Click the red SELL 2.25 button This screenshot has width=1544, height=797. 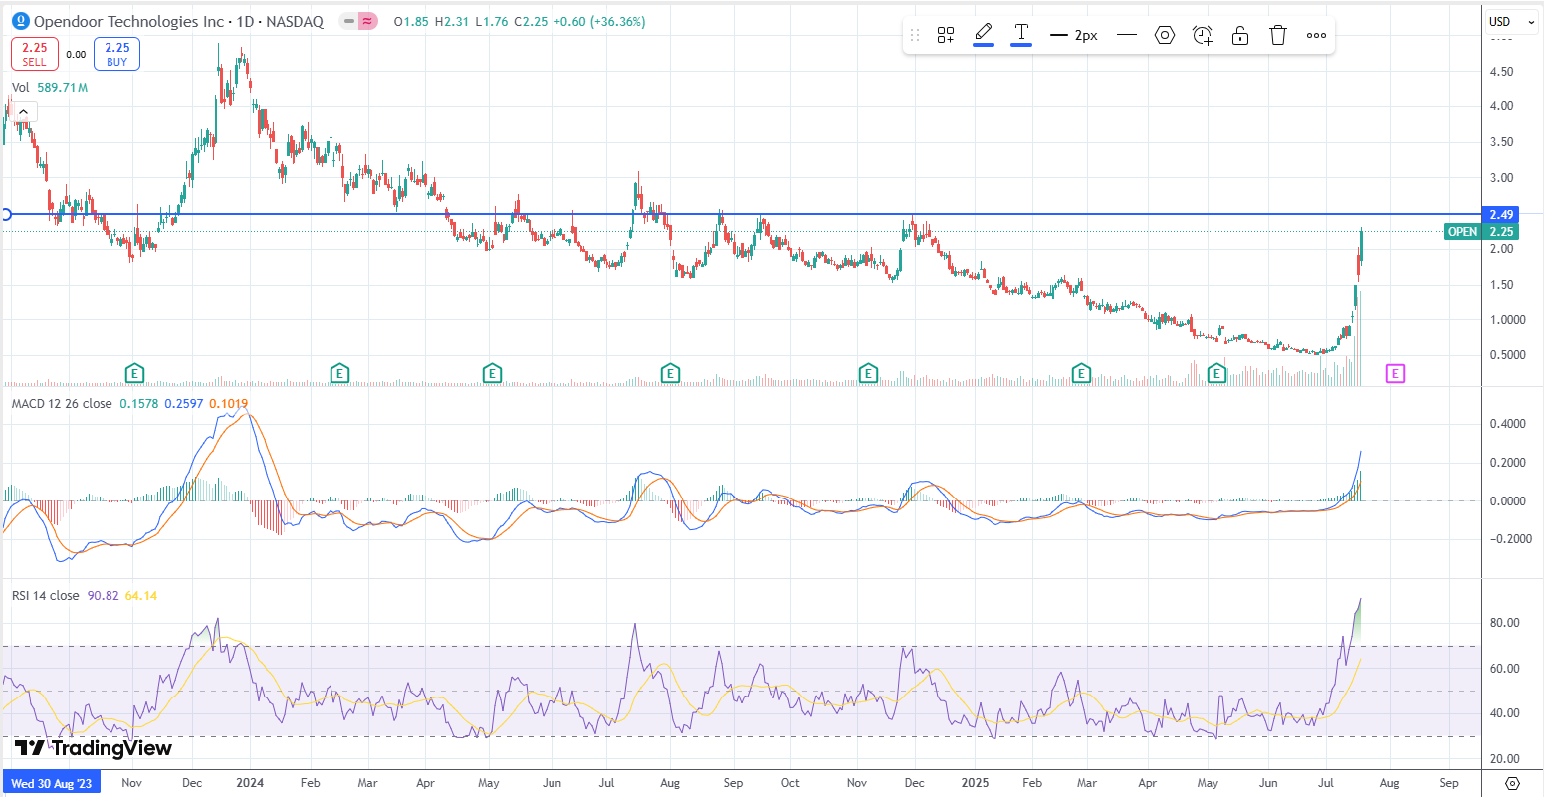point(34,54)
